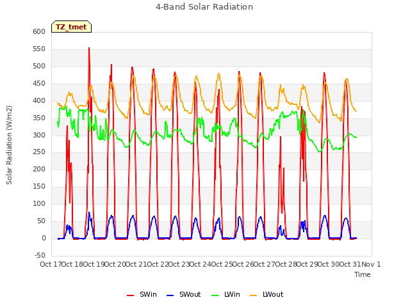410x307 pixels.
Task: Click the tallest red SWin peak near 550
Action: coord(89,49)
